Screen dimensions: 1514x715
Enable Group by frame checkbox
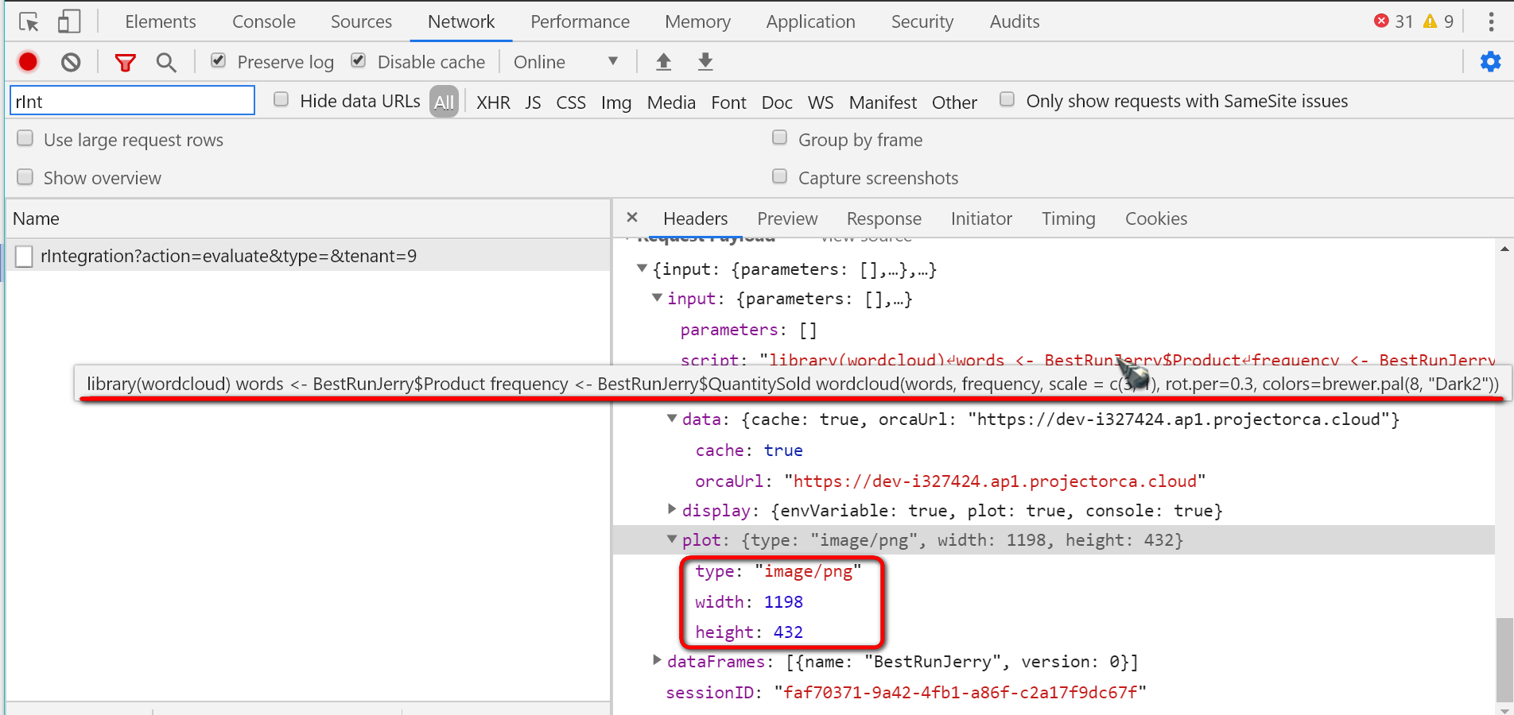click(x=779, y=138)
